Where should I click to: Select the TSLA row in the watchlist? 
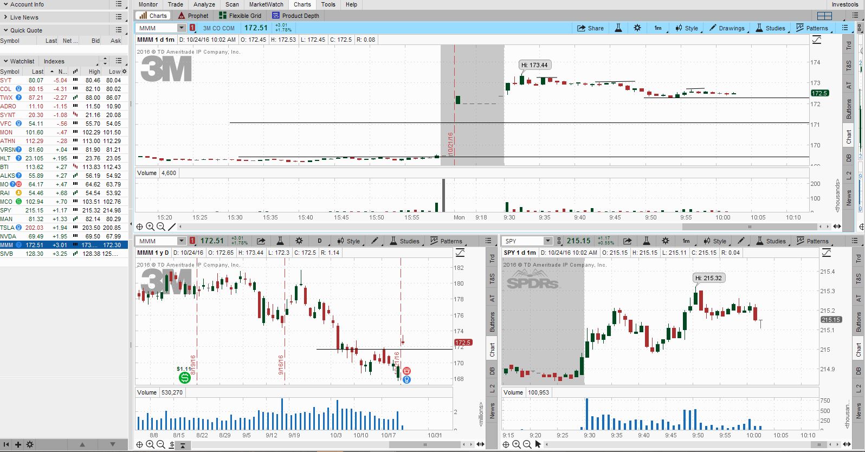point(64,228)
